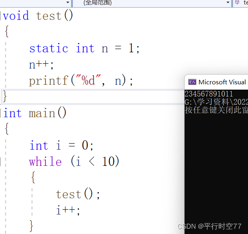Click the 按任意键关闭此窗 console message
The image size is (248, 234).
tap(216, 110)
